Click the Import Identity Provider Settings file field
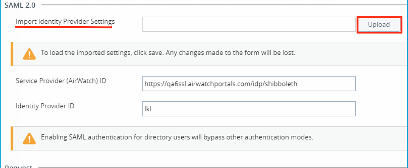Image resolution: width=408 pixels, height=168 pixels. [249, 24]
